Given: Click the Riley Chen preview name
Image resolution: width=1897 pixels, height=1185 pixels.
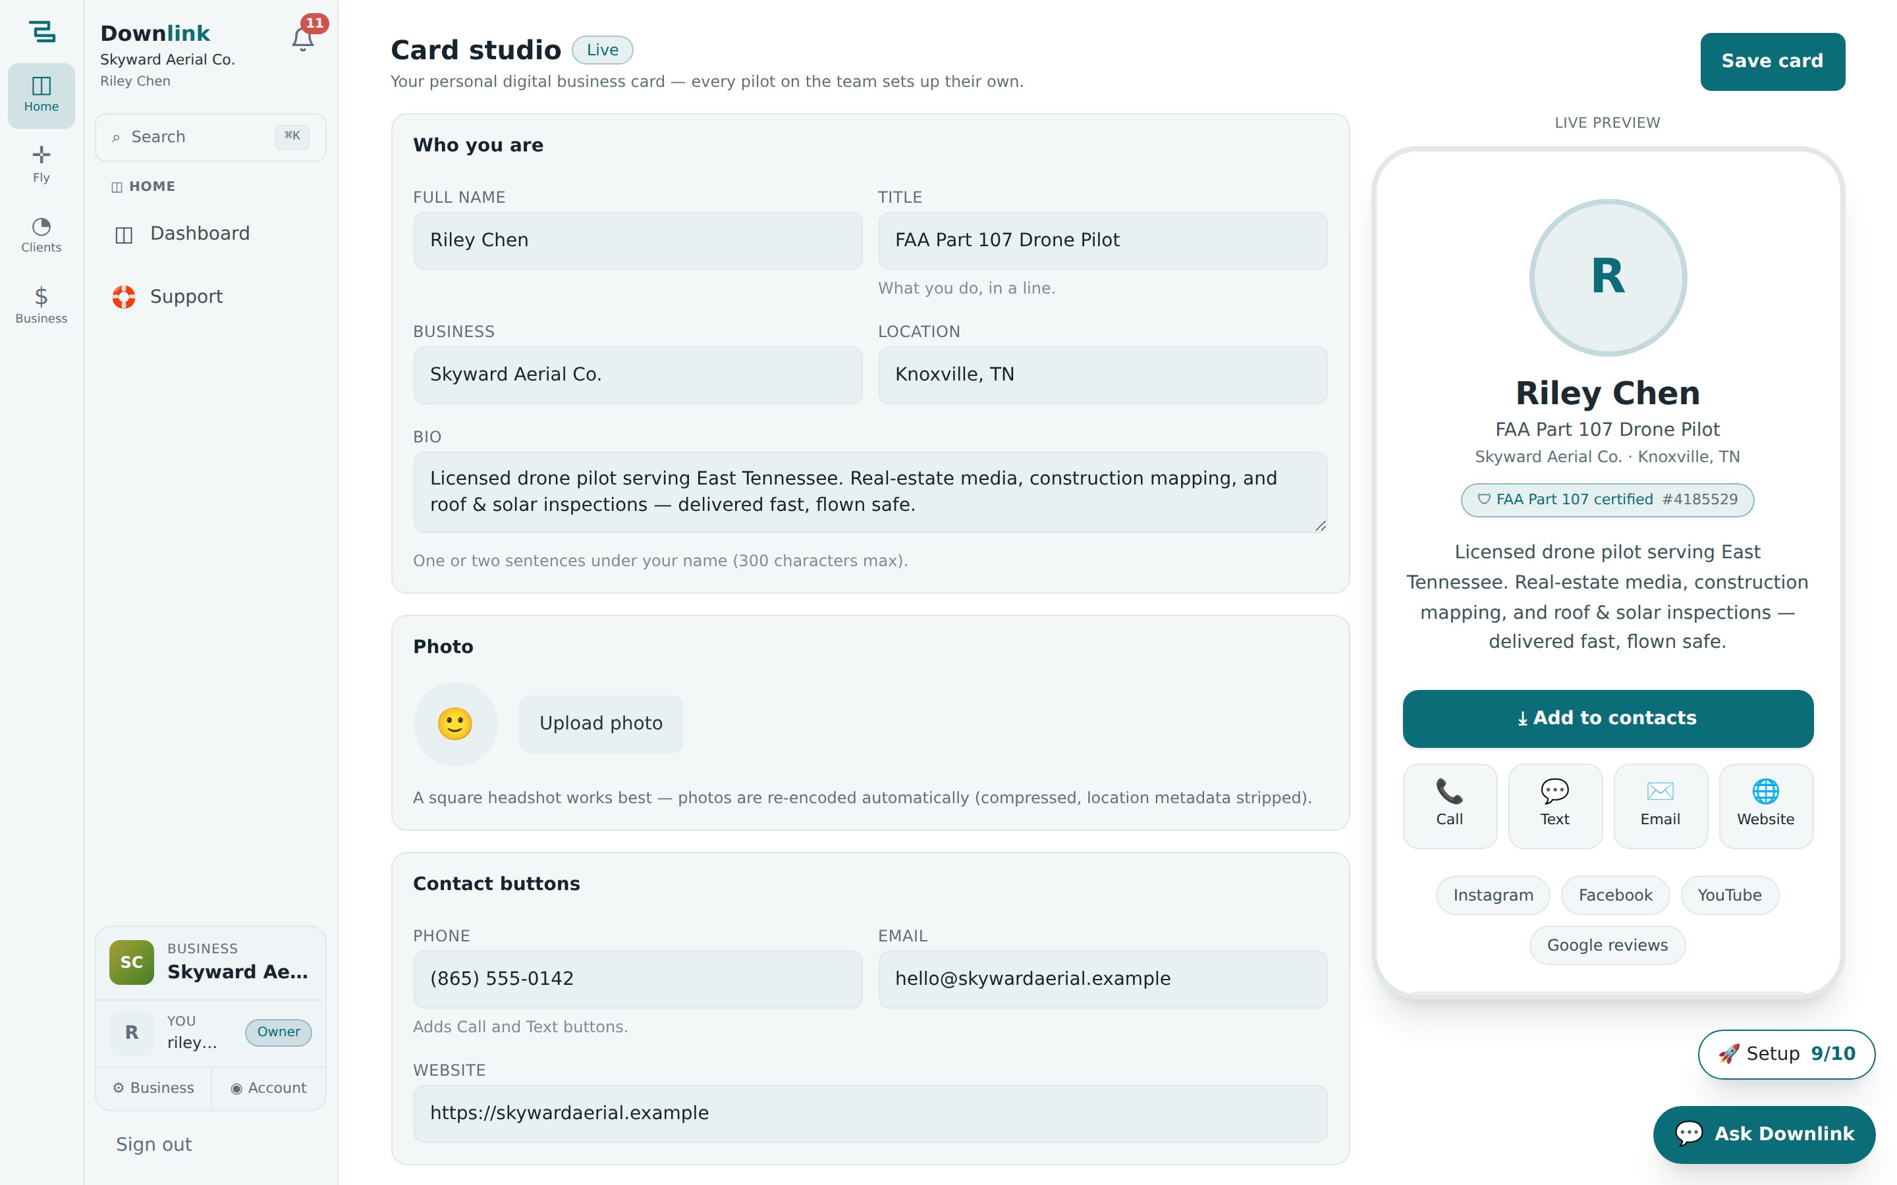Looking at the screenshot, I should point(1607,394).
